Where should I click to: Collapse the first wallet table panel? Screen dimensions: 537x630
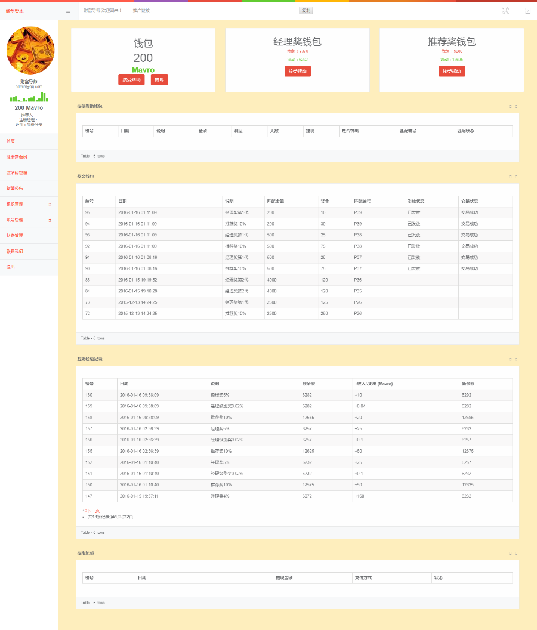511,106
